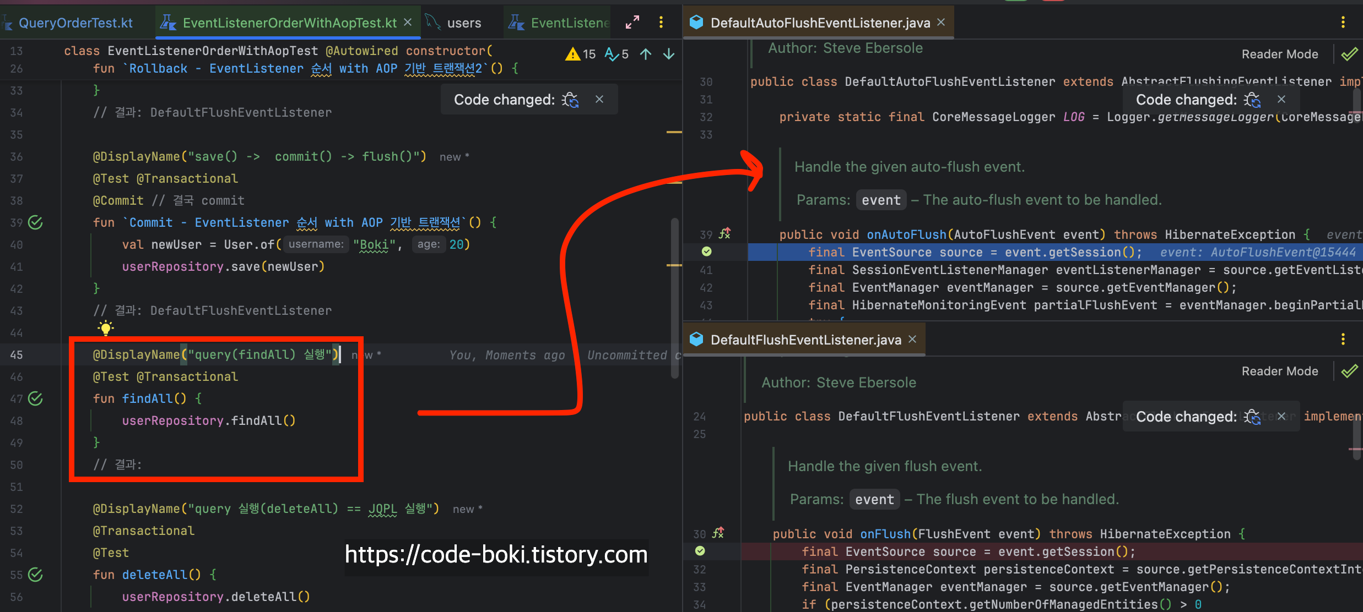Run the findAll test gutter icon
1363x612 pixels.
pos(35,398)
